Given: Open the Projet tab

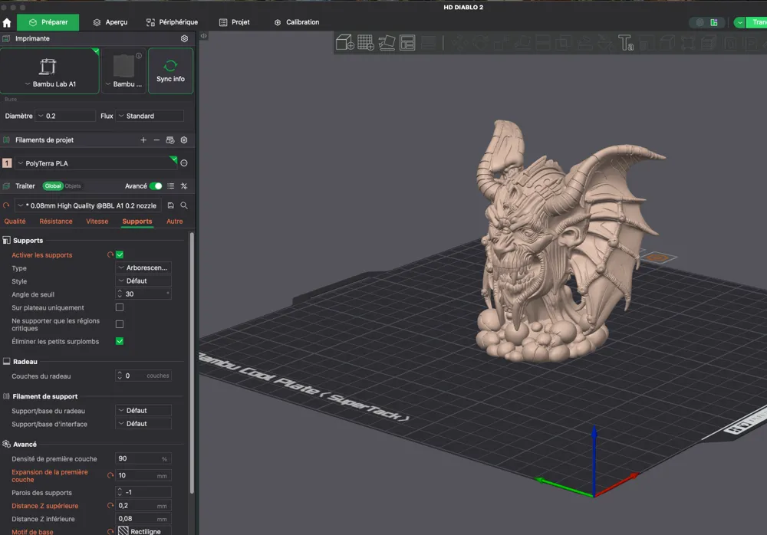Looking at the screenshot, I should 234,22.
